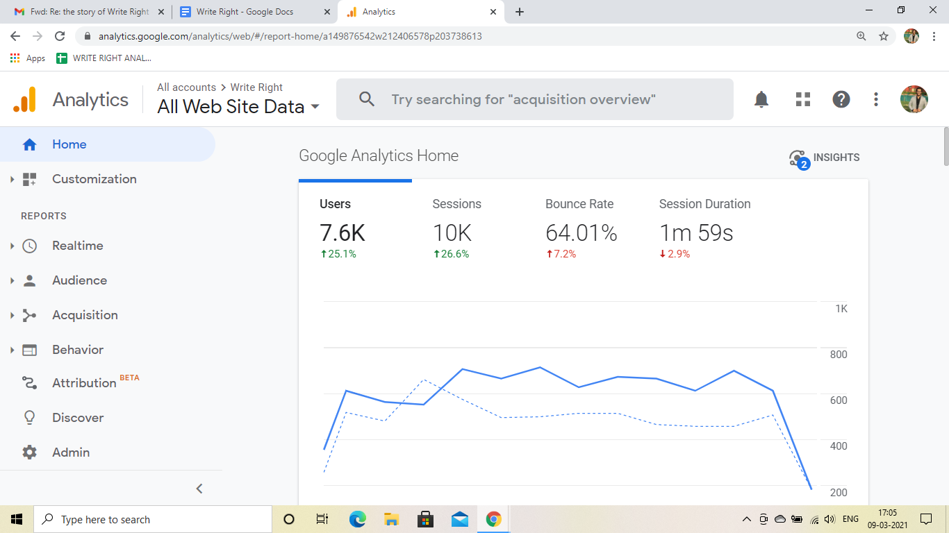
Task: Click the Discover lightbulb icon
Action: 29,418
